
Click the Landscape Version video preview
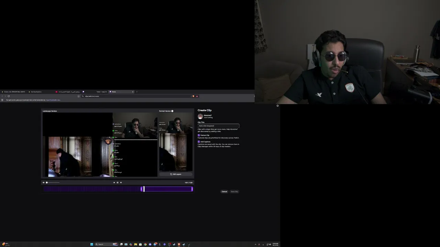100,145
